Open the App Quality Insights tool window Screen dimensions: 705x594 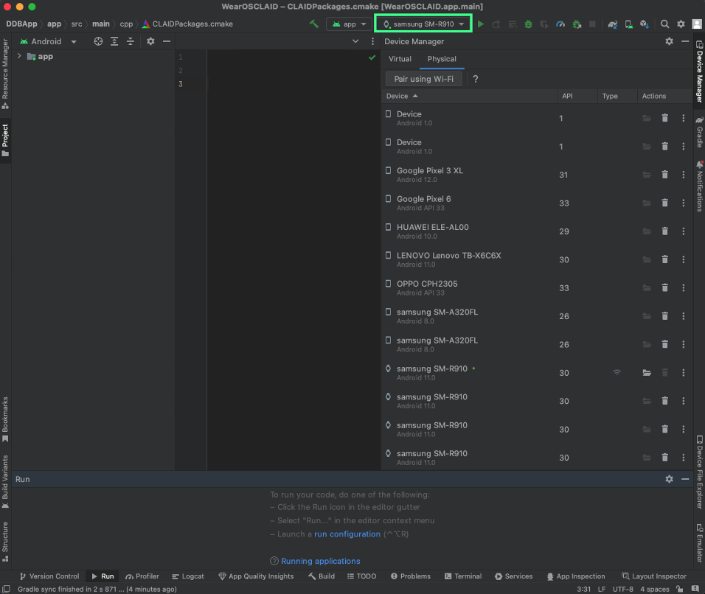tap(256, 576)
